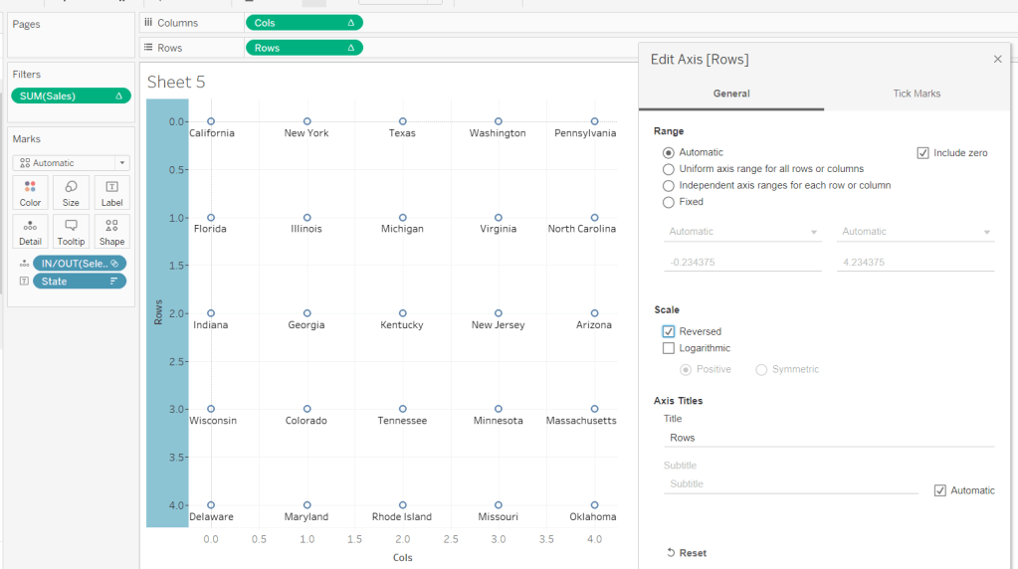This screenshot has width=1018, height=569.
Task: Select the Fixed range radio button
Action: (x=669, y=202)
